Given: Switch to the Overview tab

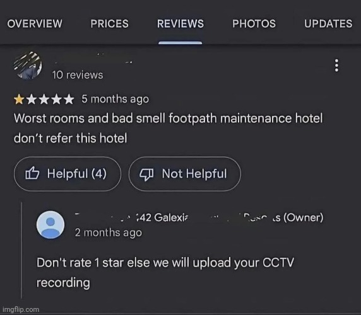Looking at the screenshot, I should (x=35, y=24).
